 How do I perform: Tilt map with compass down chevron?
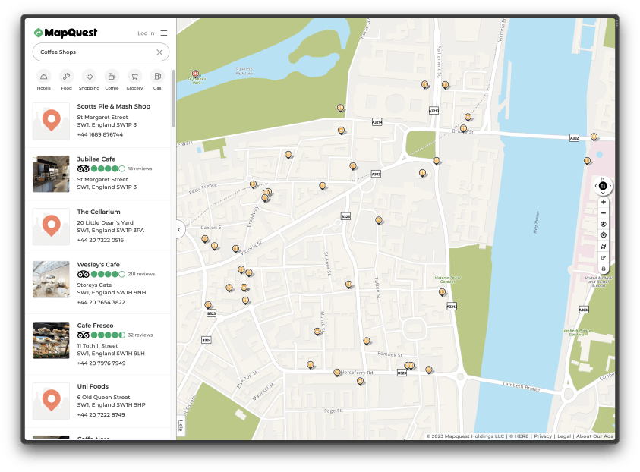point(603,193)
